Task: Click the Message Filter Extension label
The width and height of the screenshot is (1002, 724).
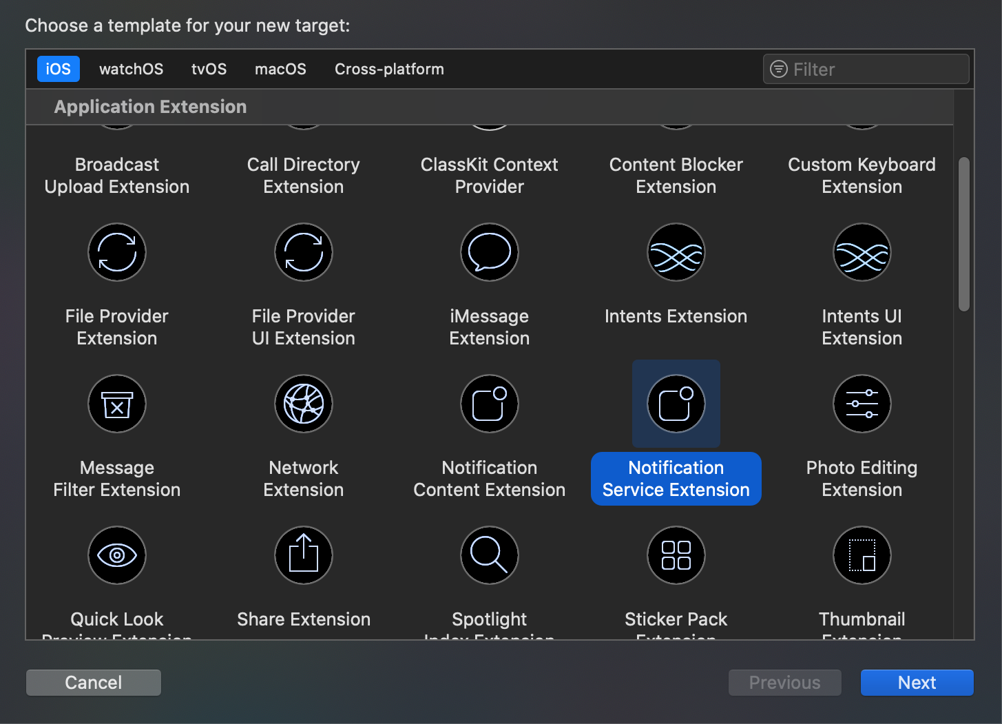Action: (x=117, y=479)
